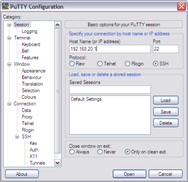Collapse the Terminal category node
The width and height of the screenshot is (188, 182).
pyautogui.click(x=9, y=38)
